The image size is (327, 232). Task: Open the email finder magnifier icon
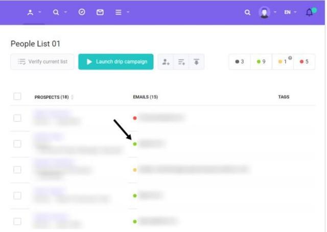coord(56,12)
